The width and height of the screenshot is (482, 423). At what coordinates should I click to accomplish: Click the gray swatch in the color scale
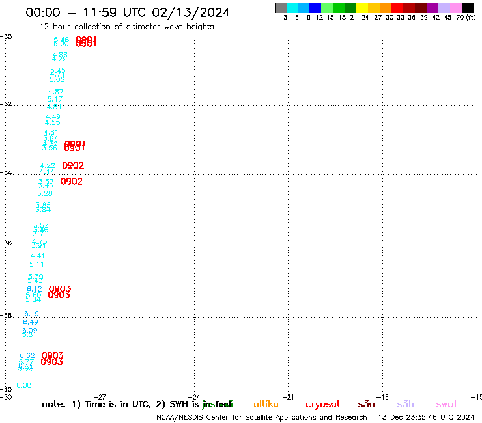(281, 8)
